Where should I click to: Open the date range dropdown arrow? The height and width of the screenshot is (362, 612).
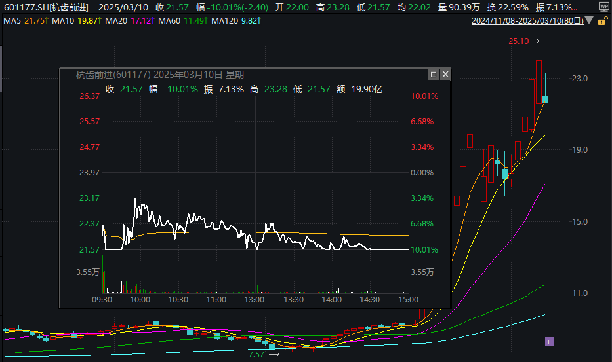click(x=588, y=21)
